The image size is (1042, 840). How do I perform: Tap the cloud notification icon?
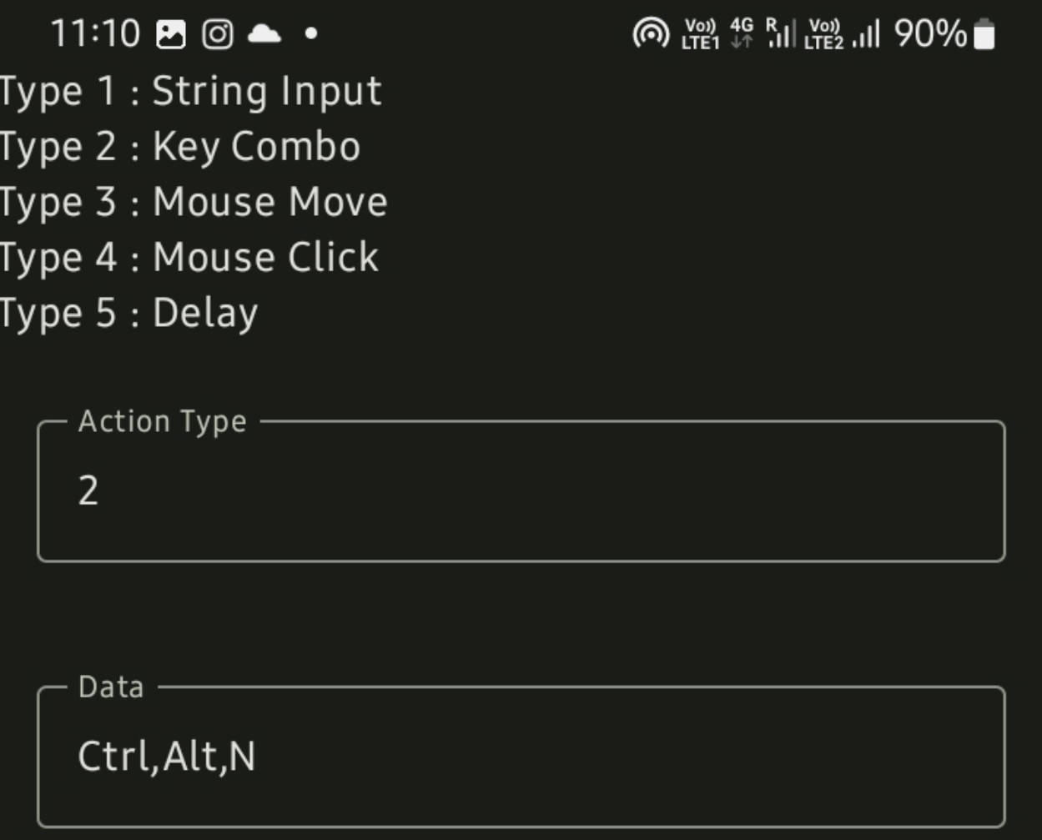click(264, 33)
